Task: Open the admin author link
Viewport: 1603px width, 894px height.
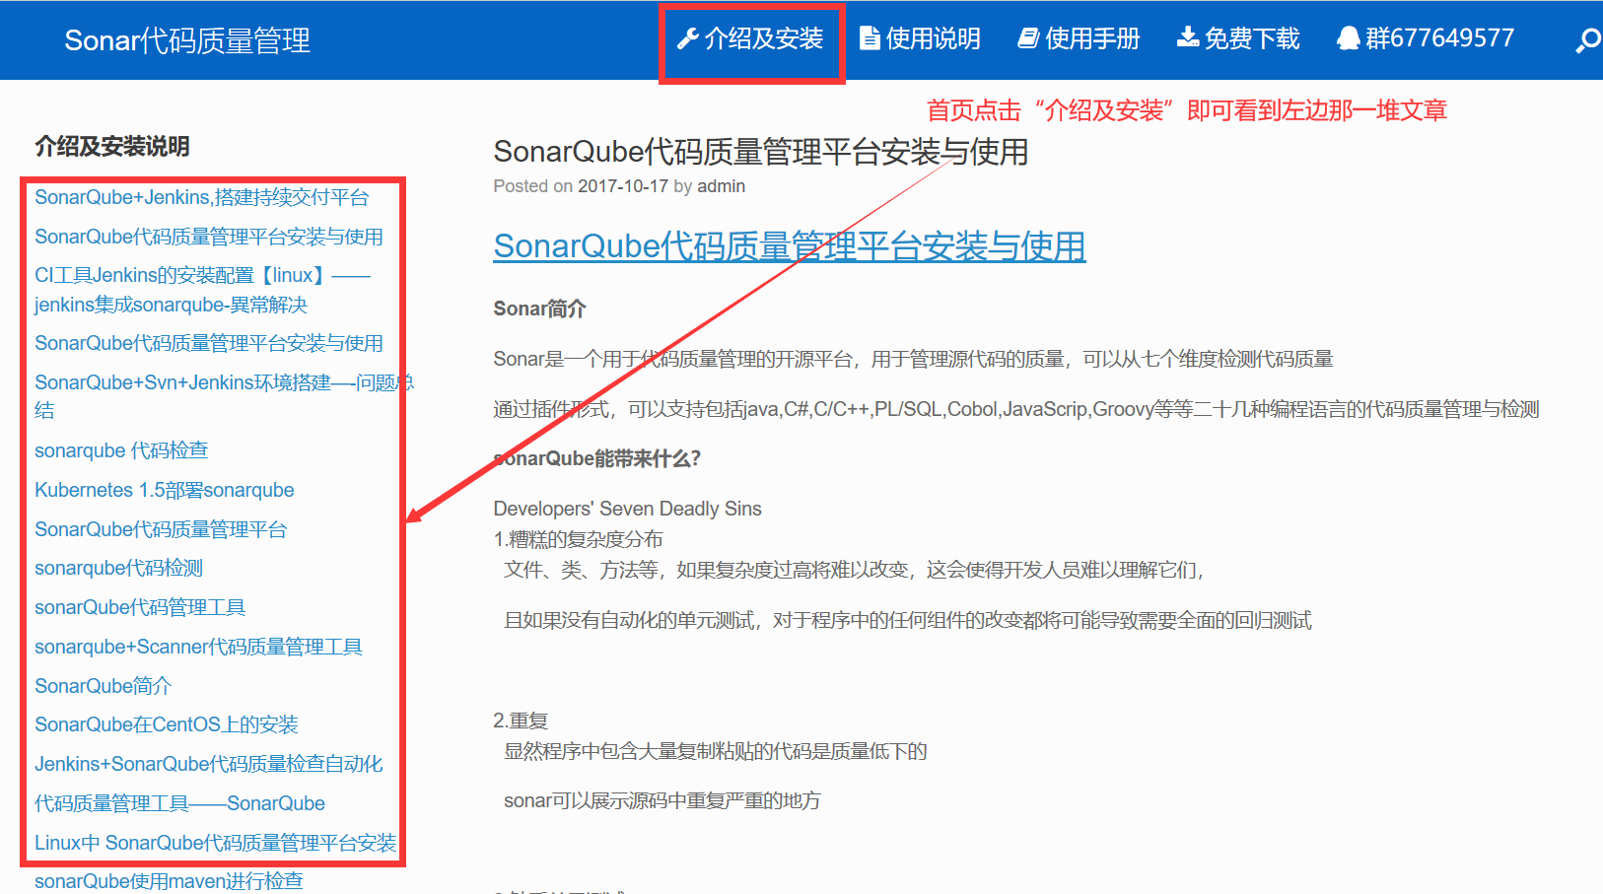Action: point(722,185)
